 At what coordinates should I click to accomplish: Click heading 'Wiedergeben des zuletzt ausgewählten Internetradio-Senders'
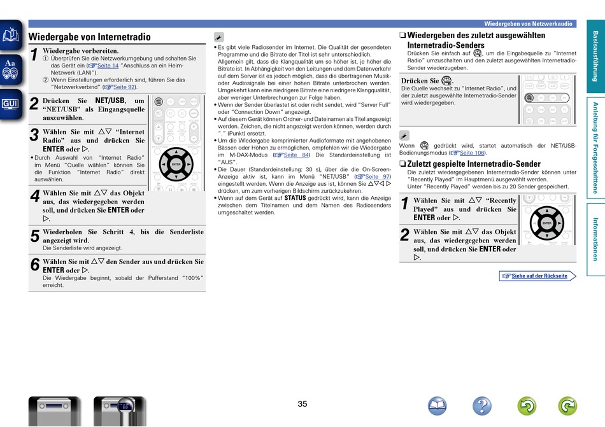[x=476, y=40]
